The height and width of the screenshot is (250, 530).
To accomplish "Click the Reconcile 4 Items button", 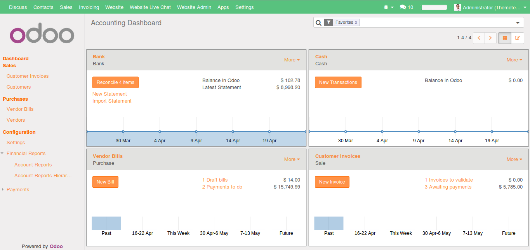I will tap(115, 82).
